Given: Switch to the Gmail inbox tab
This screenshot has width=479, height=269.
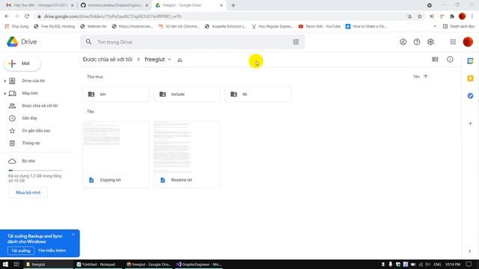Looking at the screenshot, I should pos(40,5).
